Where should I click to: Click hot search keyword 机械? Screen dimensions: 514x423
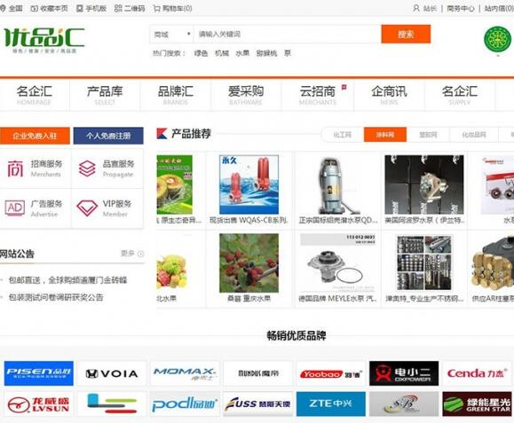(x=222, y=53)
